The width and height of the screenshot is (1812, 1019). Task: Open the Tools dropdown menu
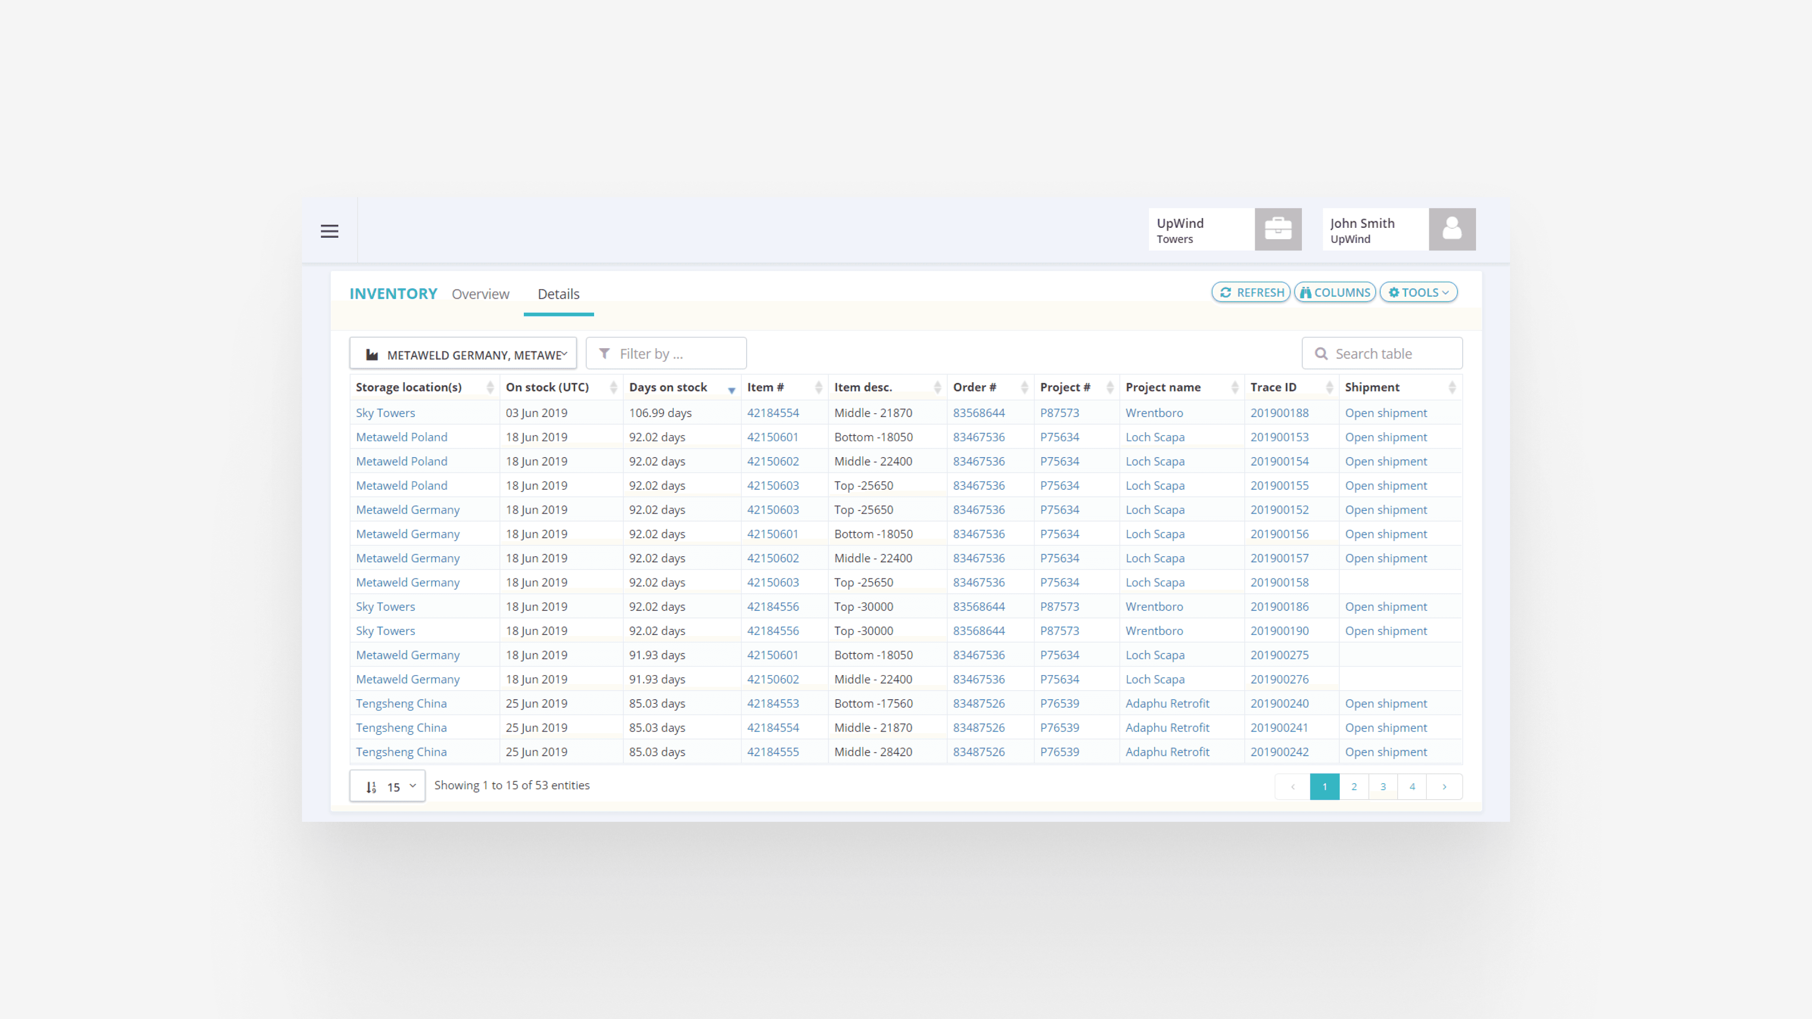coord(1418,292)
